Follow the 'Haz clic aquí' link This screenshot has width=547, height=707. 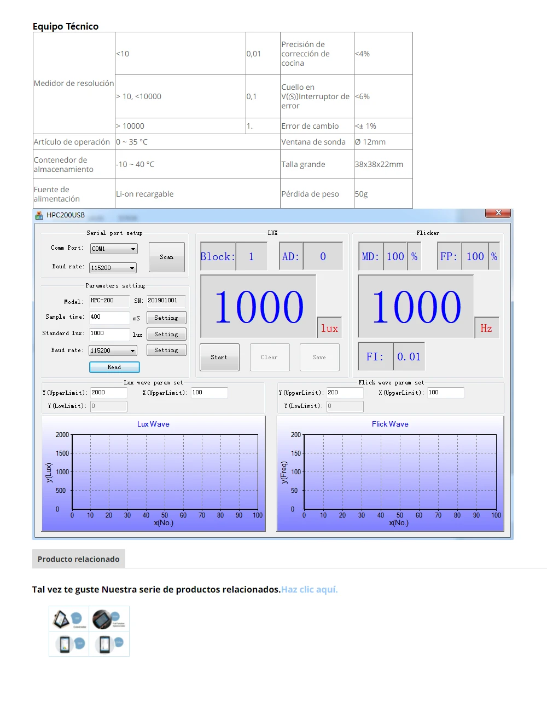[310, 590]
